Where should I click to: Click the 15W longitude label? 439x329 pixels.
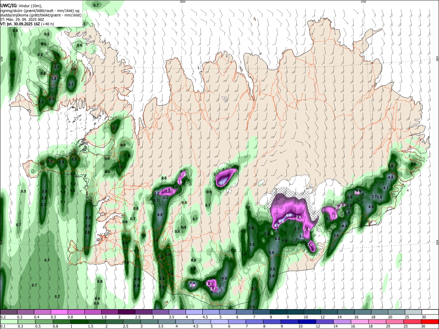363,2
